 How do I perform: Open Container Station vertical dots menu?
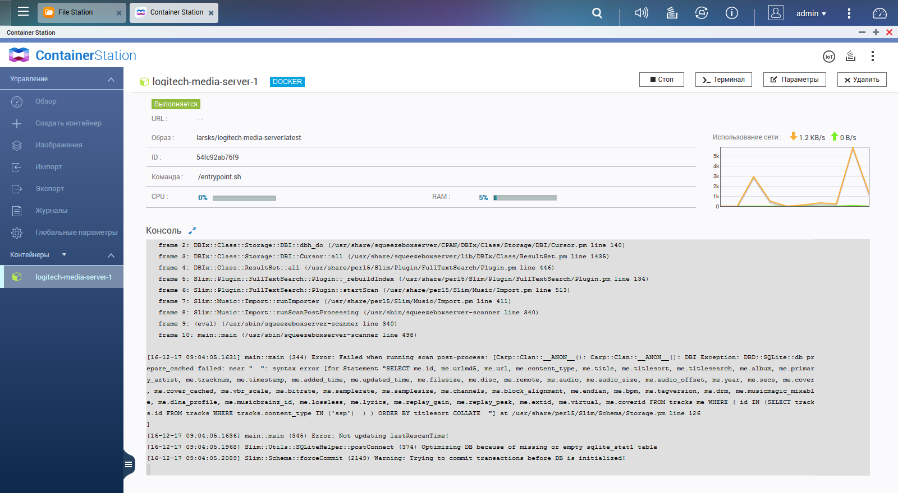872,56
